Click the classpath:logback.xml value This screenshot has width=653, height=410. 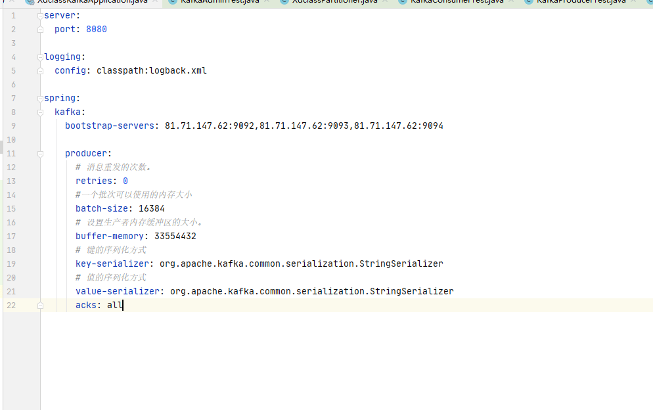(x=152, y=70)
